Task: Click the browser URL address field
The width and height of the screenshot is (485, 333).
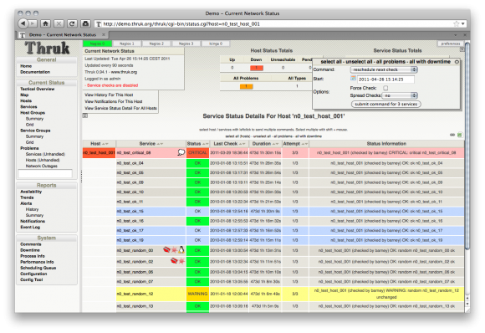Action: coord(275,23)
